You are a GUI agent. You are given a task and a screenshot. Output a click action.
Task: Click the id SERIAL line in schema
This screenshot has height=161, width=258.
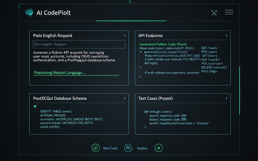(x=53, y=115)
